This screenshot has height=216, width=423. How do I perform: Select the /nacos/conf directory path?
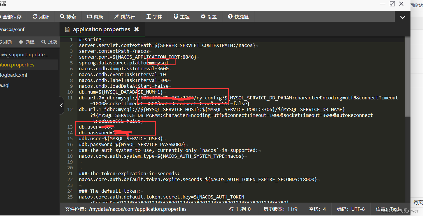click(12, 29)
